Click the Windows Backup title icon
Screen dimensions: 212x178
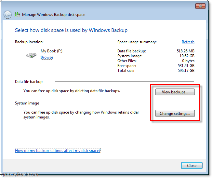click(x=17, y=15)
